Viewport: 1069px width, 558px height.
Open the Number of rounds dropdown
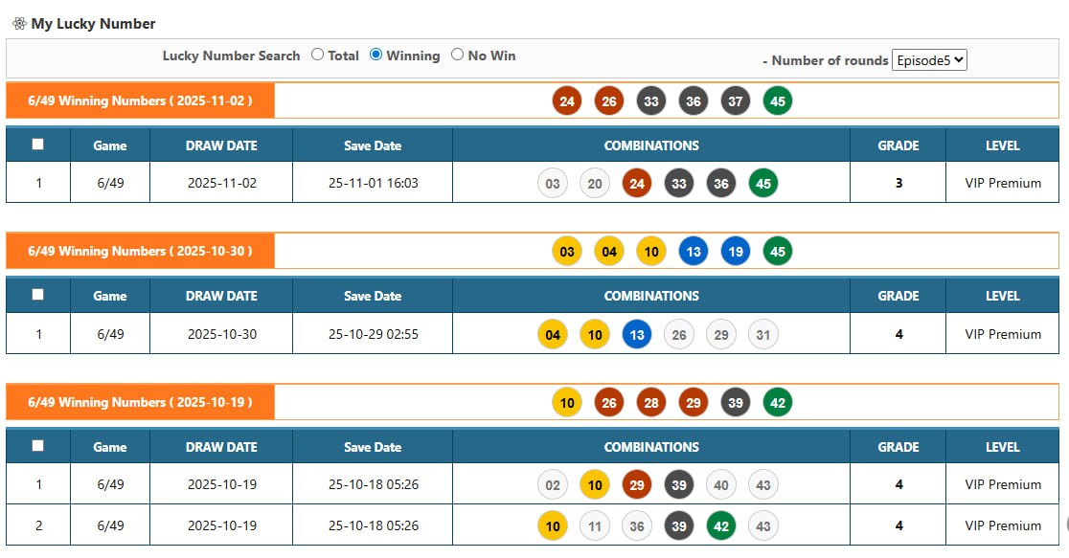(x=929, y=60)
